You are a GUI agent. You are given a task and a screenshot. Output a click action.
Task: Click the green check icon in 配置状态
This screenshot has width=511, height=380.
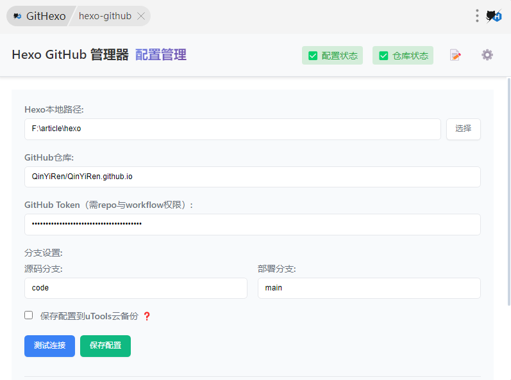tap(313, 56)
